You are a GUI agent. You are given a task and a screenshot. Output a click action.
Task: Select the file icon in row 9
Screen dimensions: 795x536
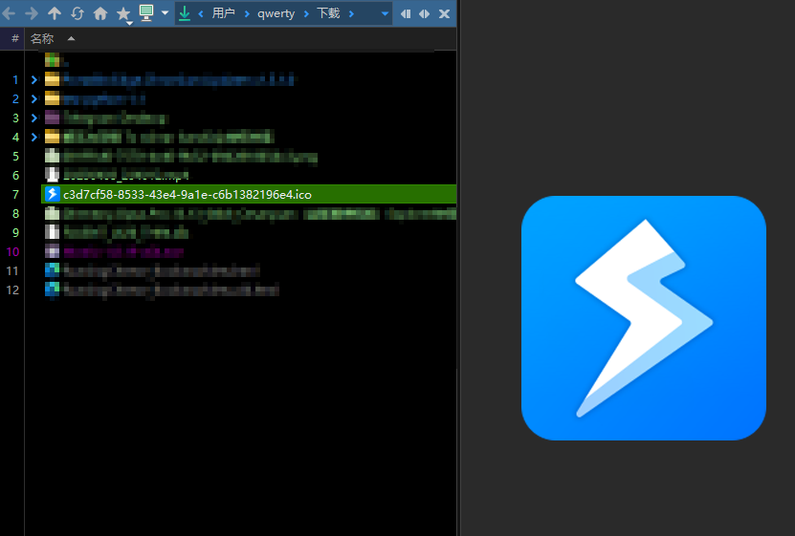tap(52, 232)
